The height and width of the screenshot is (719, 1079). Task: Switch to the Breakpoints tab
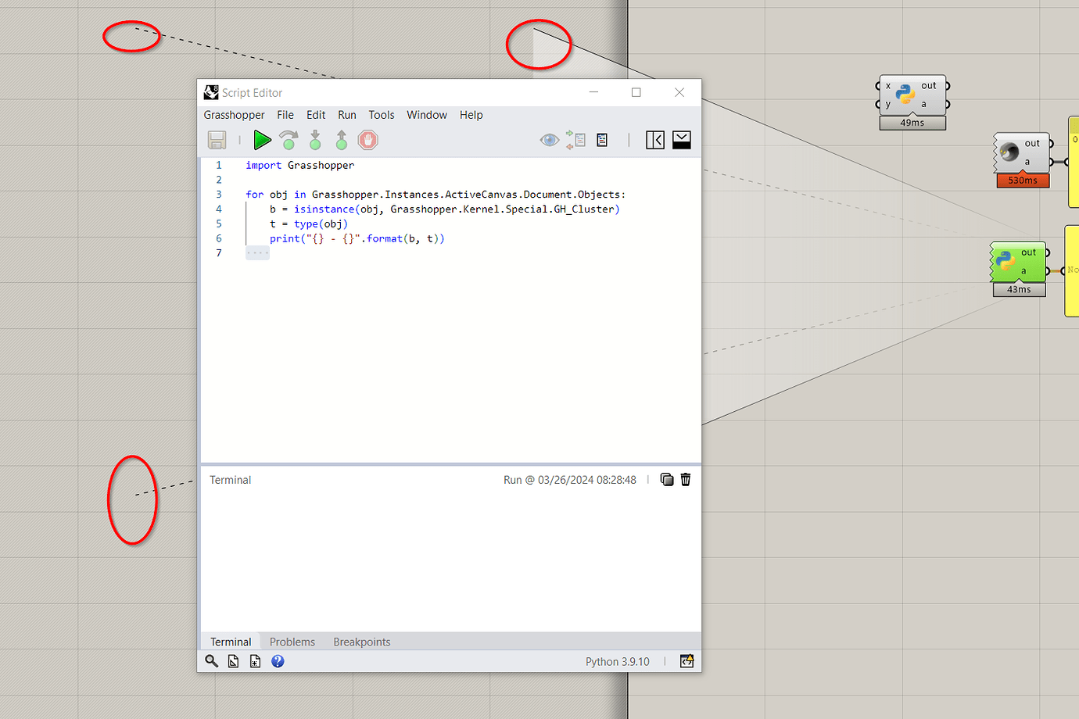[x=361, y=642]
